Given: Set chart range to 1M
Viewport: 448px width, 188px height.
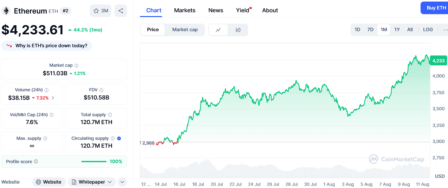Looking at the screenshot, I should pyautogui.click(x=384, y=30).
